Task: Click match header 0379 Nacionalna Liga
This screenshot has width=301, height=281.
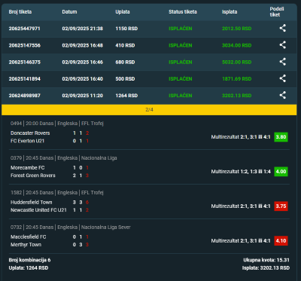Action: [x=64, y=158]
